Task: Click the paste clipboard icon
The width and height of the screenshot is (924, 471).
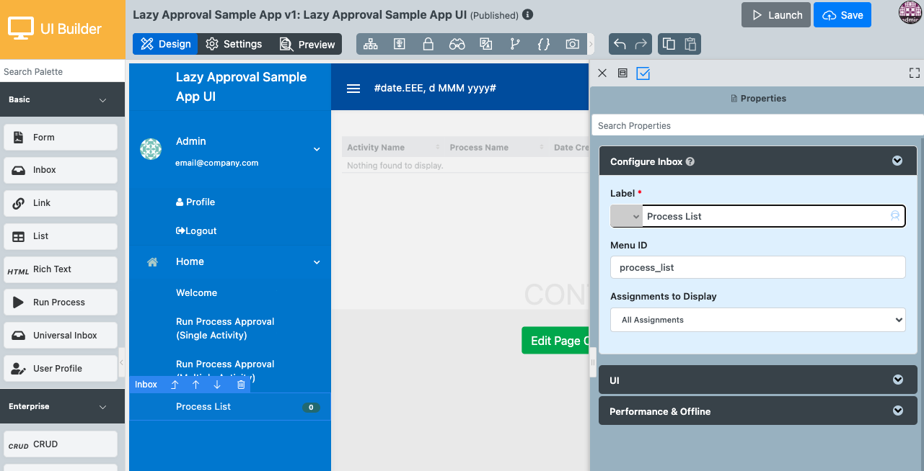Action: click(x=690, y=44)
